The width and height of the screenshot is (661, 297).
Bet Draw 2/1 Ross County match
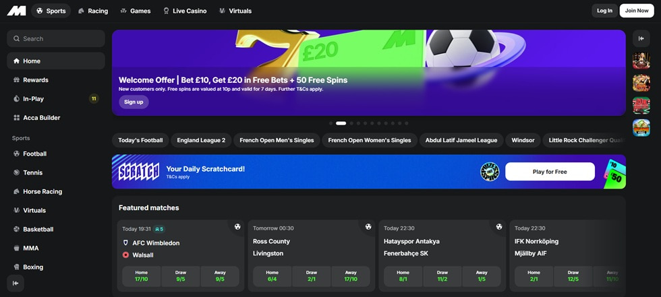(311, 276)
